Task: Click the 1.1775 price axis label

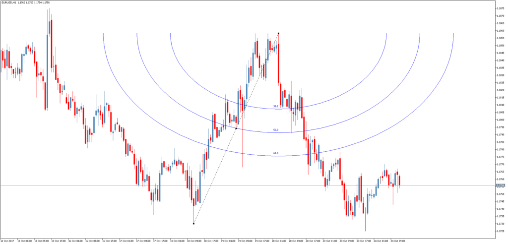Action: (500, 157)
